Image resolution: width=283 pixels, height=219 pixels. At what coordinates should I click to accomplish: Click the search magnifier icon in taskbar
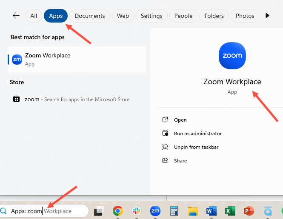3,211
